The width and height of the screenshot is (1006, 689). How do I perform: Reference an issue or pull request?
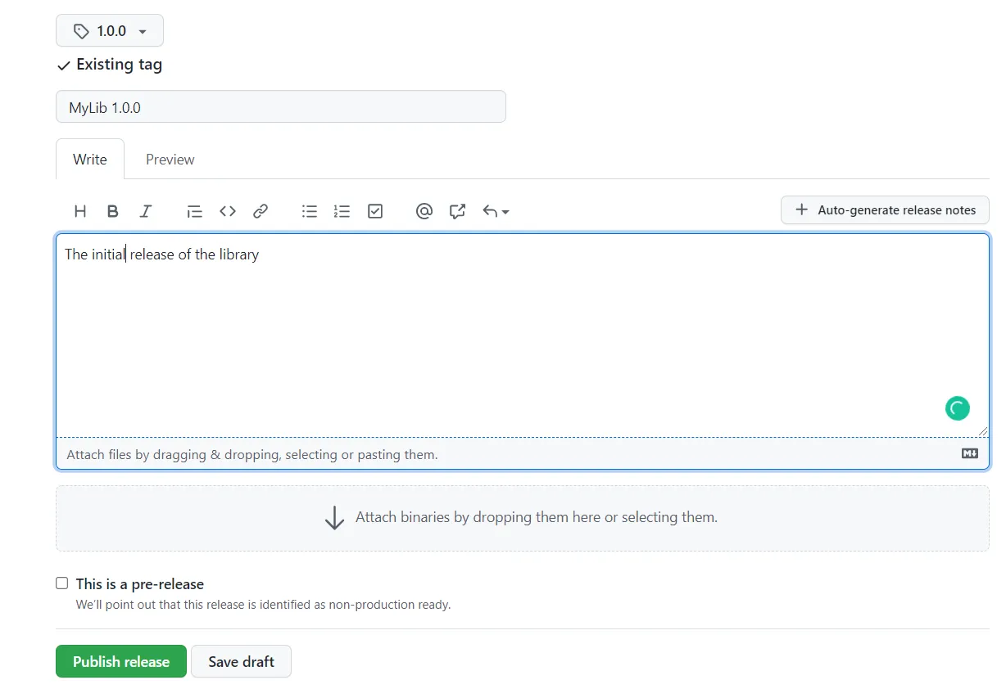click(457, 211)
